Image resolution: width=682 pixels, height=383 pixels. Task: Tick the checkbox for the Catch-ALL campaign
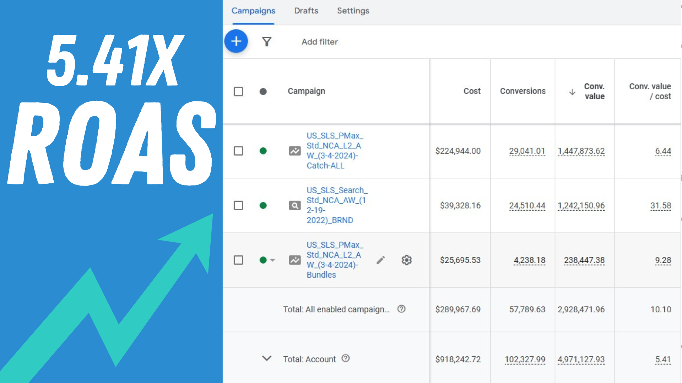tap(238, 151)
